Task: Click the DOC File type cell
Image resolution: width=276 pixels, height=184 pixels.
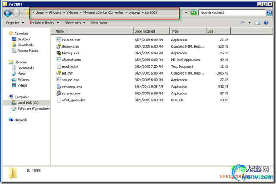Action: 177,100
